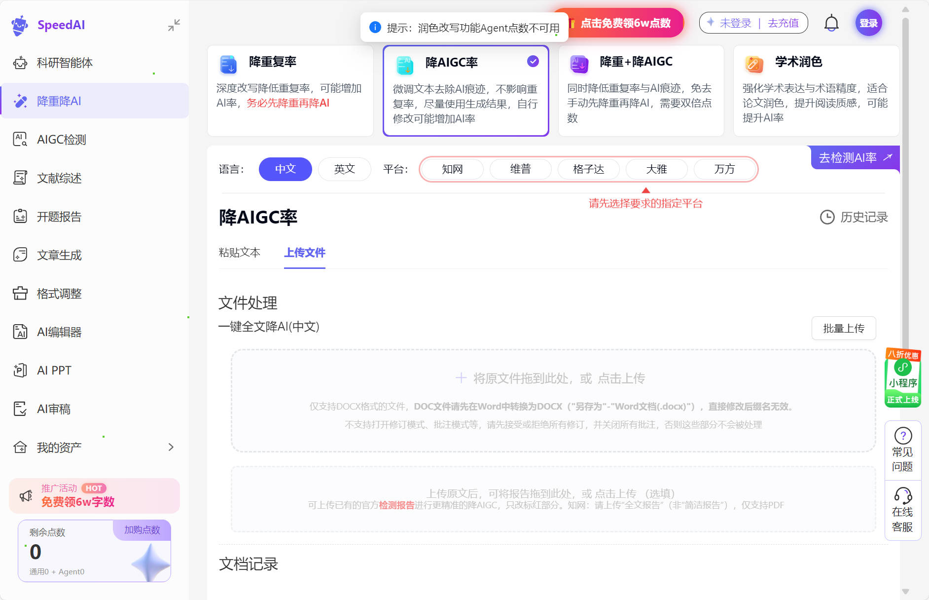Viewport: 929px width, 600px height.
Task: Click the 降重+降AIGC card title
Action: pos(636,62)
